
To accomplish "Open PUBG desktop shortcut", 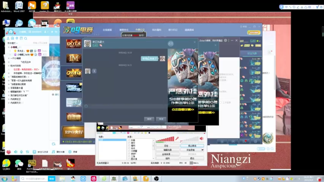I will (x=32, y=163).
